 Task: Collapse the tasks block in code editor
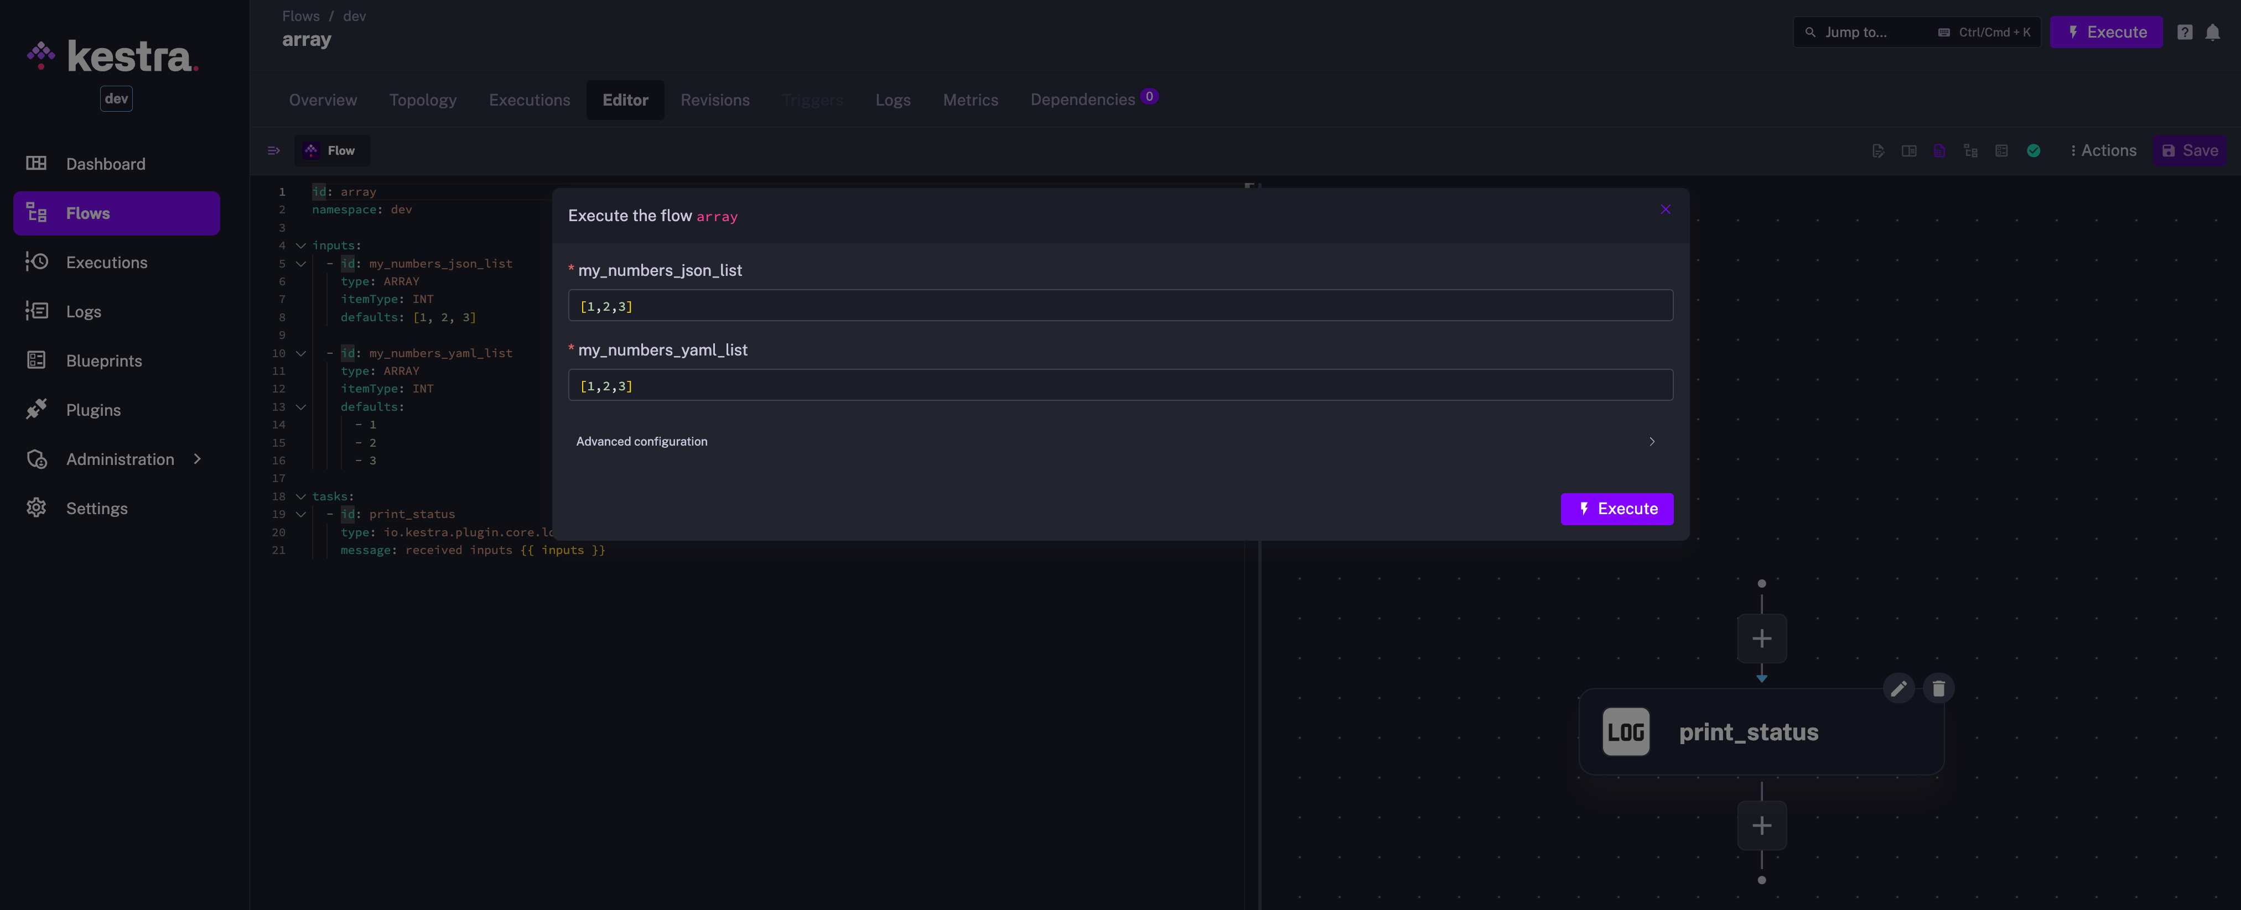click(x=301, y=496)
